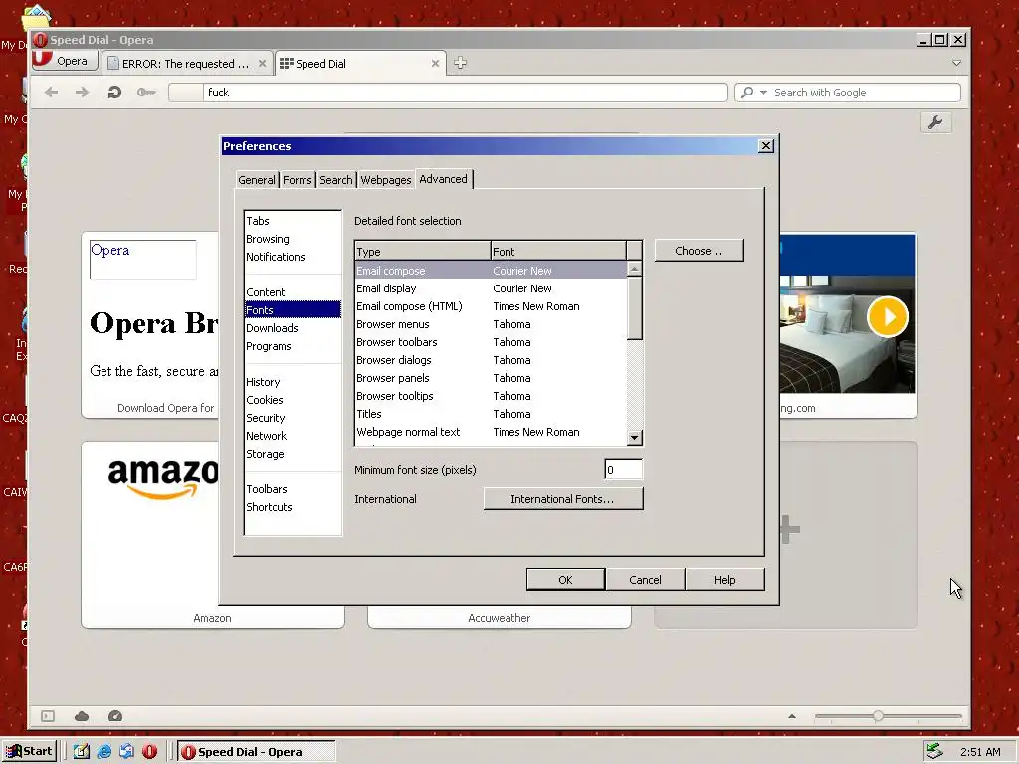Launch Internet Explorer from quick launch
The height and width of the screenshot is (764, 1019).
(103, 752)
